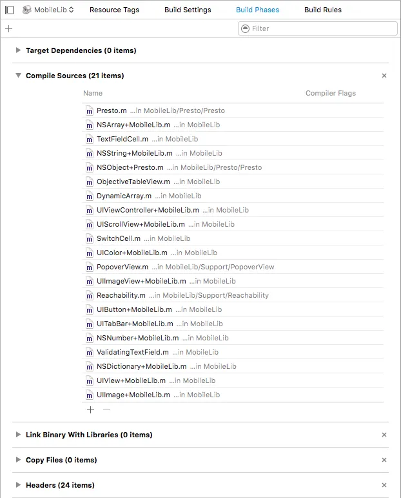Click the Presto.m file icon
Viewport: 401px width, 498px height.
[x=90, y=110]
